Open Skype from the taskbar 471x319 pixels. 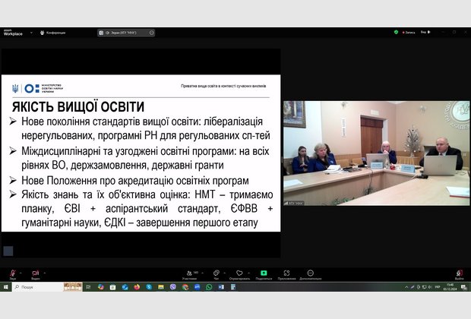point(149,287)
